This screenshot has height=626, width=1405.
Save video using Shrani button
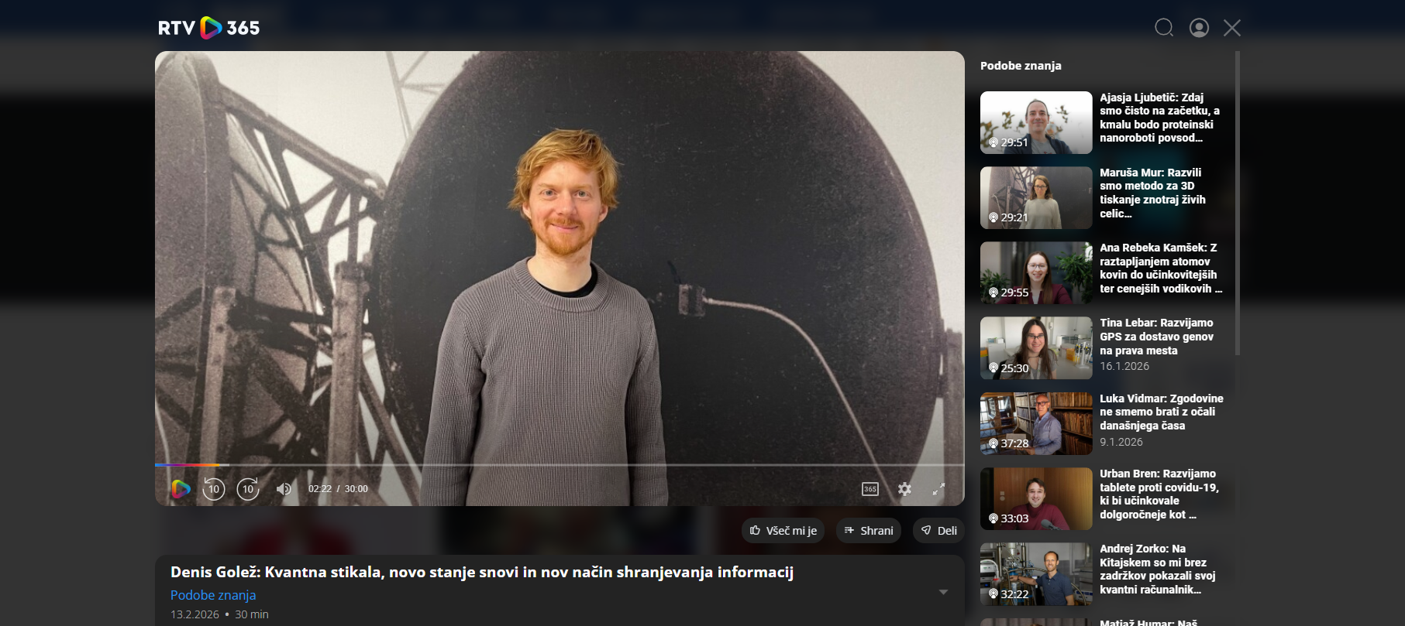tap(868, 531)
